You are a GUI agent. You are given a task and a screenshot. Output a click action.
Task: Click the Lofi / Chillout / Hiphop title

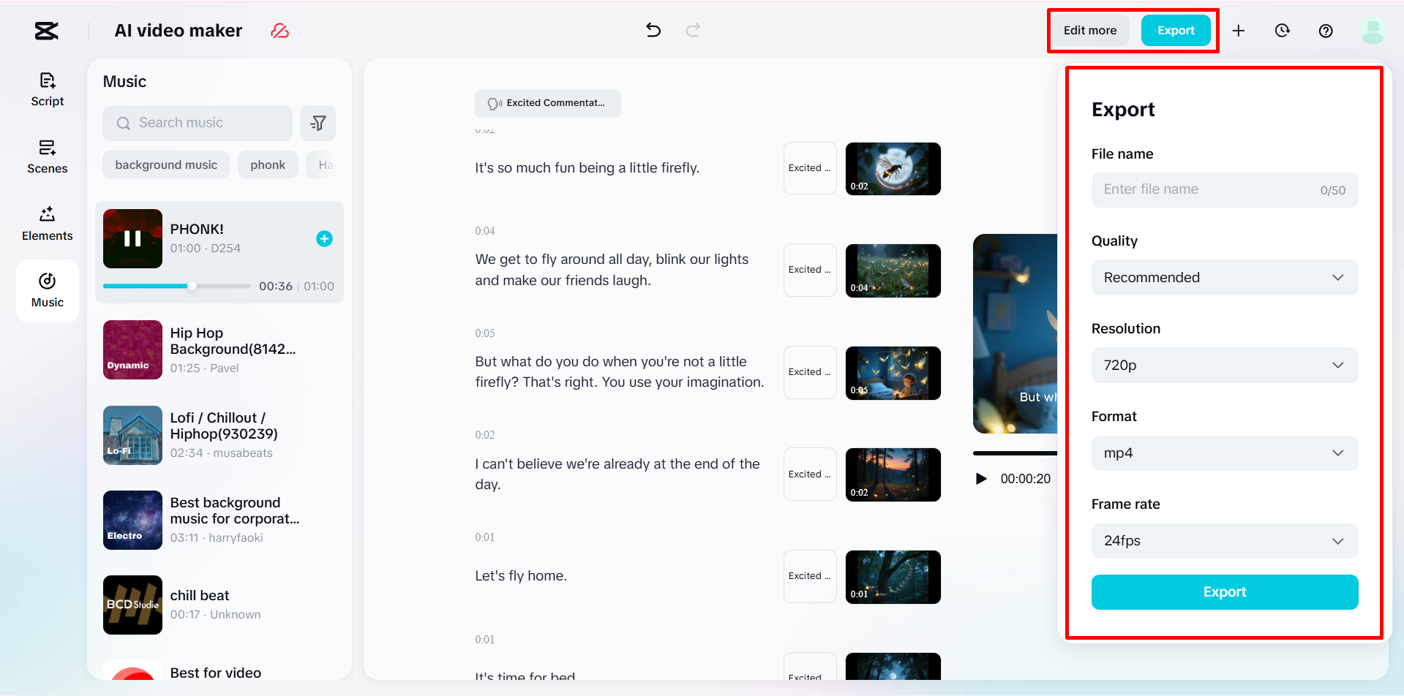[224, 426]
